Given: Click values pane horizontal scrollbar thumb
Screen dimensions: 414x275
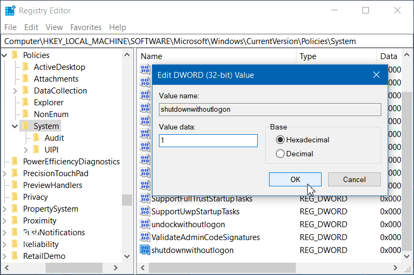Looking at the screenshot, I should [222, 267].
